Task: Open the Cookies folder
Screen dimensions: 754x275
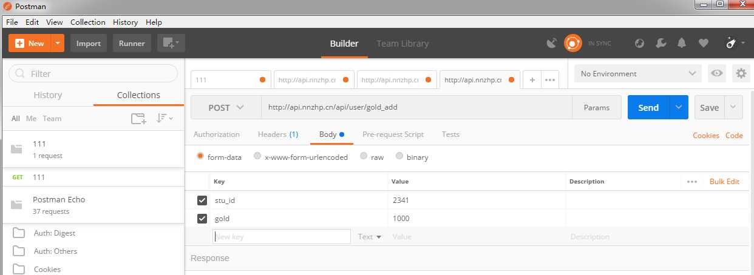Action: coord(93,269)
